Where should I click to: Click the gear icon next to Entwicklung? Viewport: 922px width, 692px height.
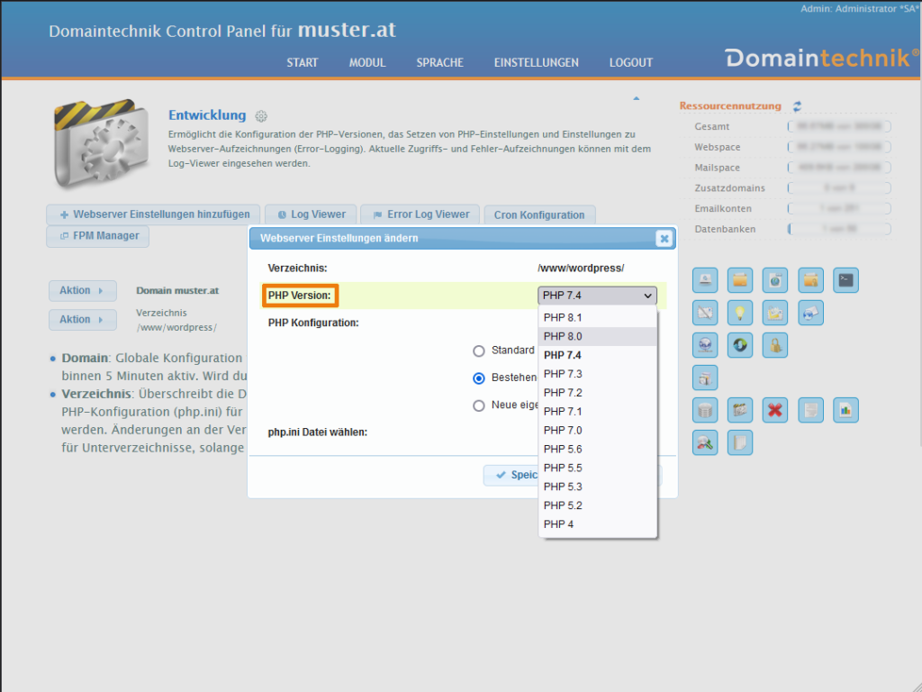point(261,116)
